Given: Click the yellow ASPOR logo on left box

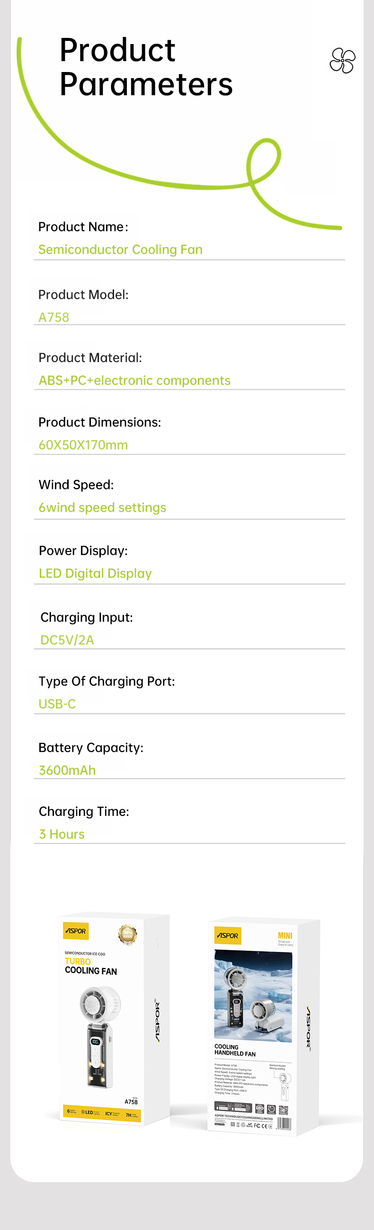Looking at the screenshot, I should click(76, 931).
